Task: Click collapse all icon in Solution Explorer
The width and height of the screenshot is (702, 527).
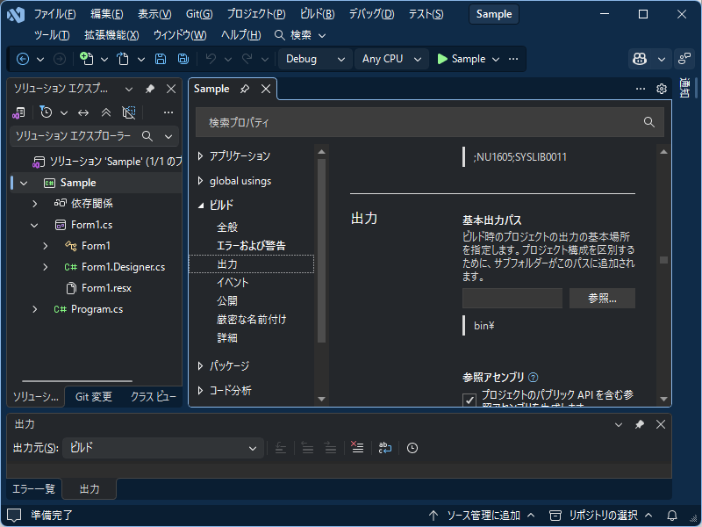Action: click(106, 112)
